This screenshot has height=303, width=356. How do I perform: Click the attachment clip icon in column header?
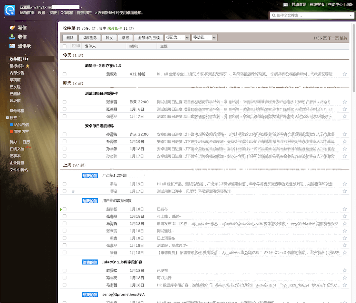pos(78,46)
